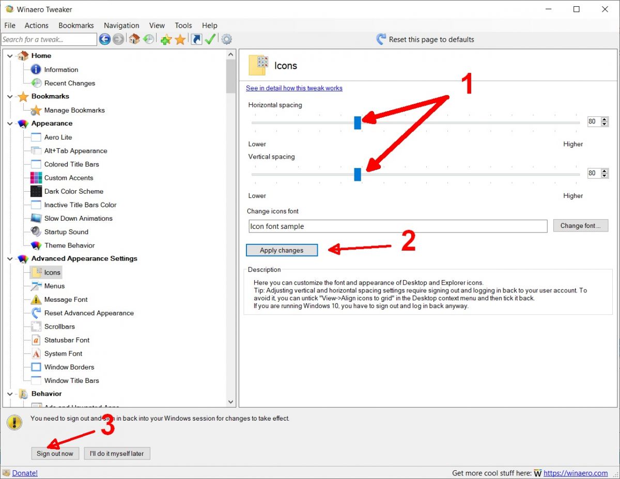
Task: Open settings via gear toolbar icon
Action: click(x=226, y=39)
